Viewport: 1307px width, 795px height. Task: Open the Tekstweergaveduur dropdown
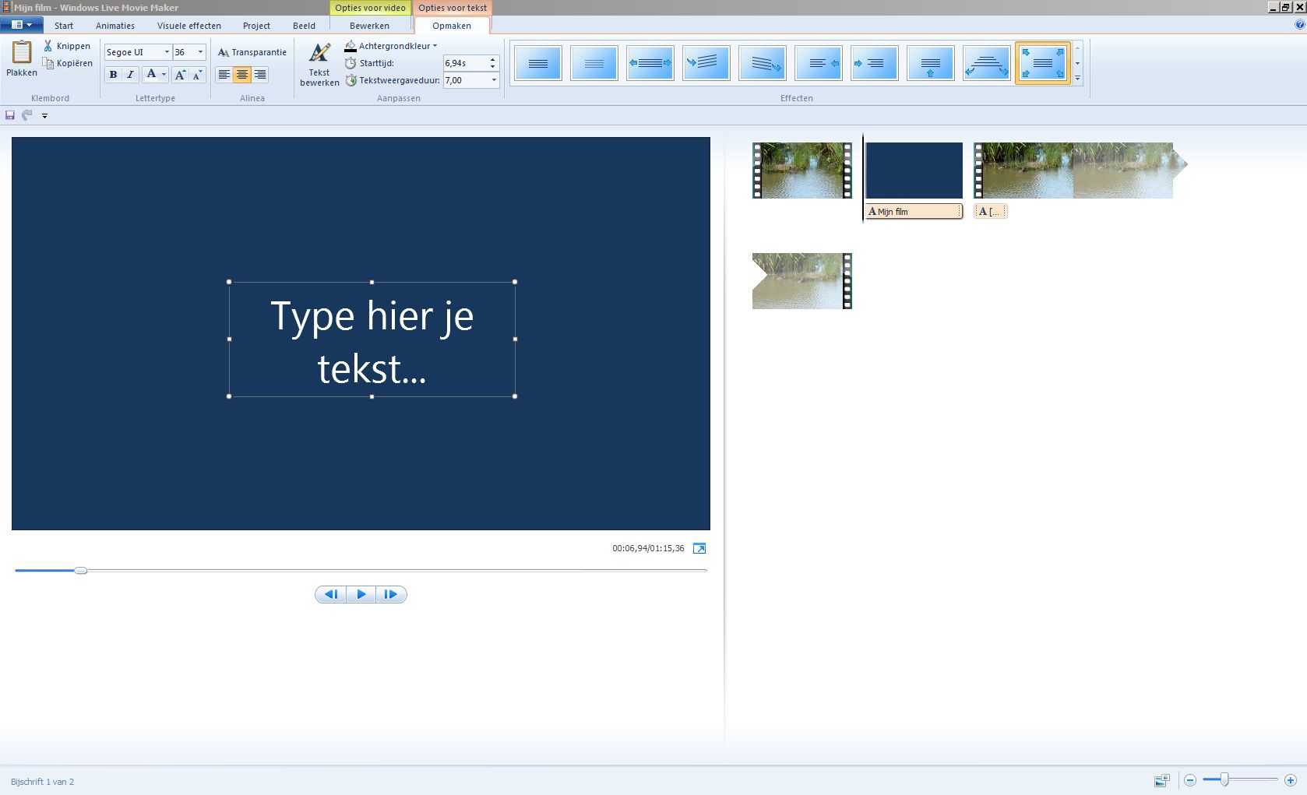point(494,80)
